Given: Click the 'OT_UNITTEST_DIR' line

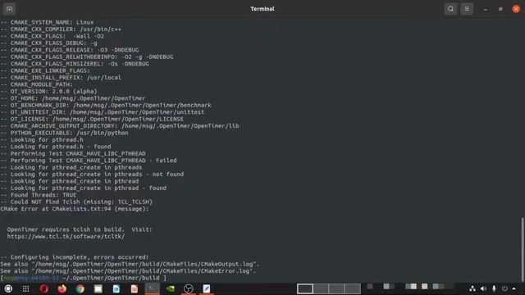Looking at the screenshot, I should pyautogui.click(x=103, y=112).
